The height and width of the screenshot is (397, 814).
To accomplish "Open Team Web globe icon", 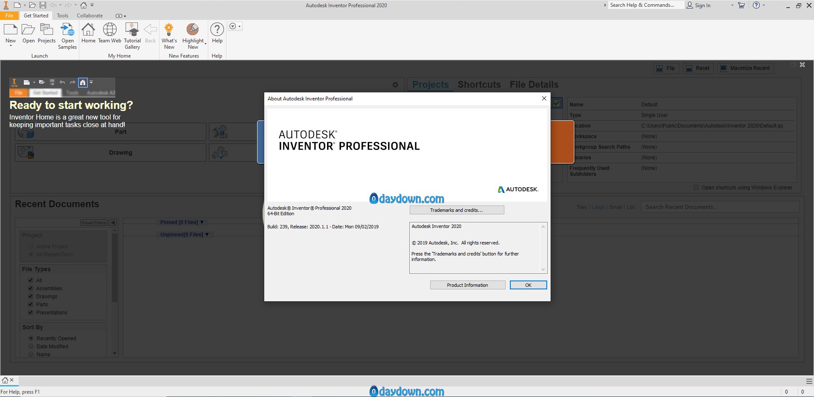I will click(110, 30).
